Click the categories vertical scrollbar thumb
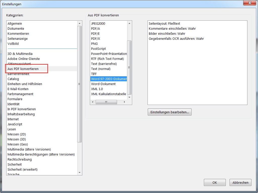The height and width of the screenshot is (193, 258). 80,84
